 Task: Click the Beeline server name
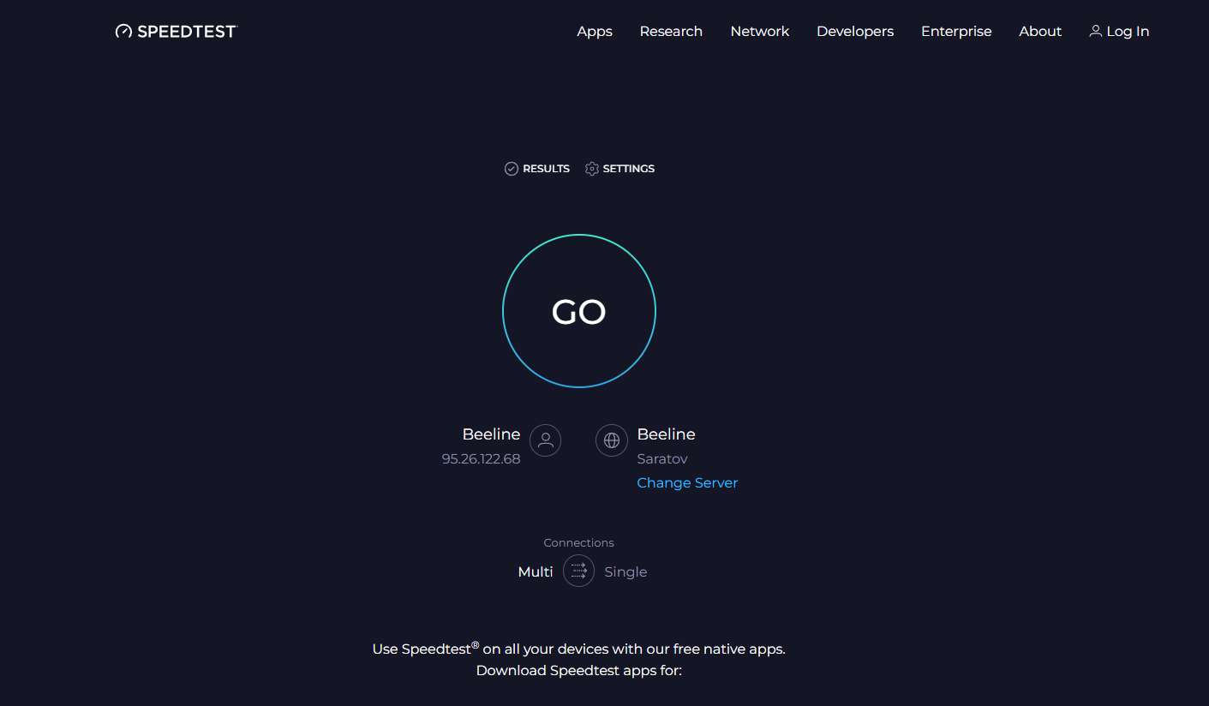click(x=667, y=434)
